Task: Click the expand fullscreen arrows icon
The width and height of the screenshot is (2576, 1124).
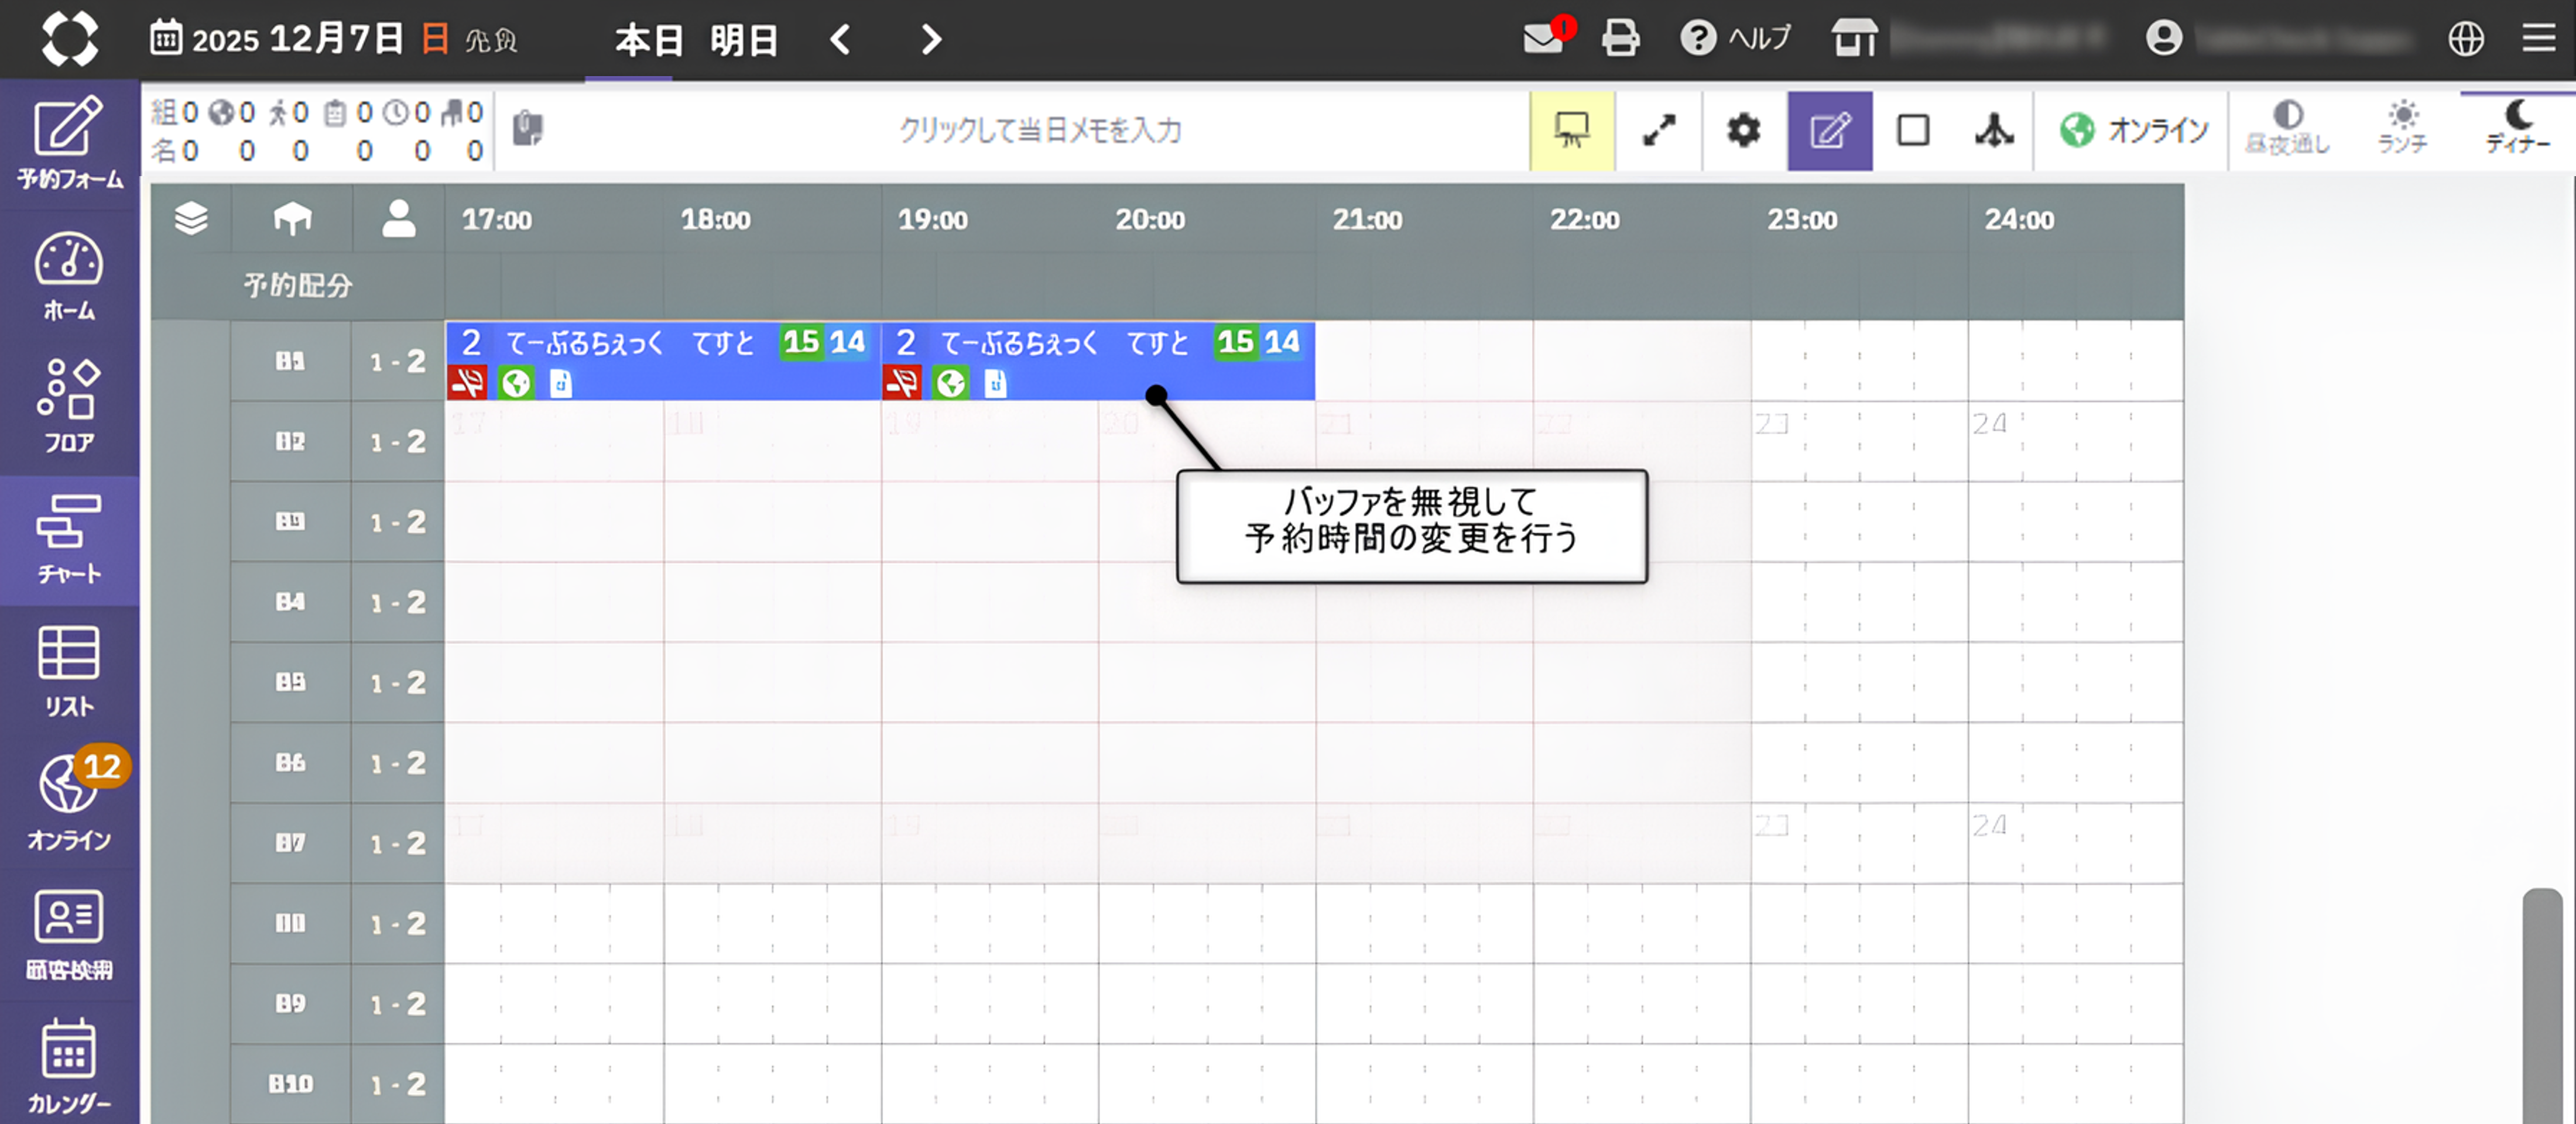Action: coord(1658,130)
